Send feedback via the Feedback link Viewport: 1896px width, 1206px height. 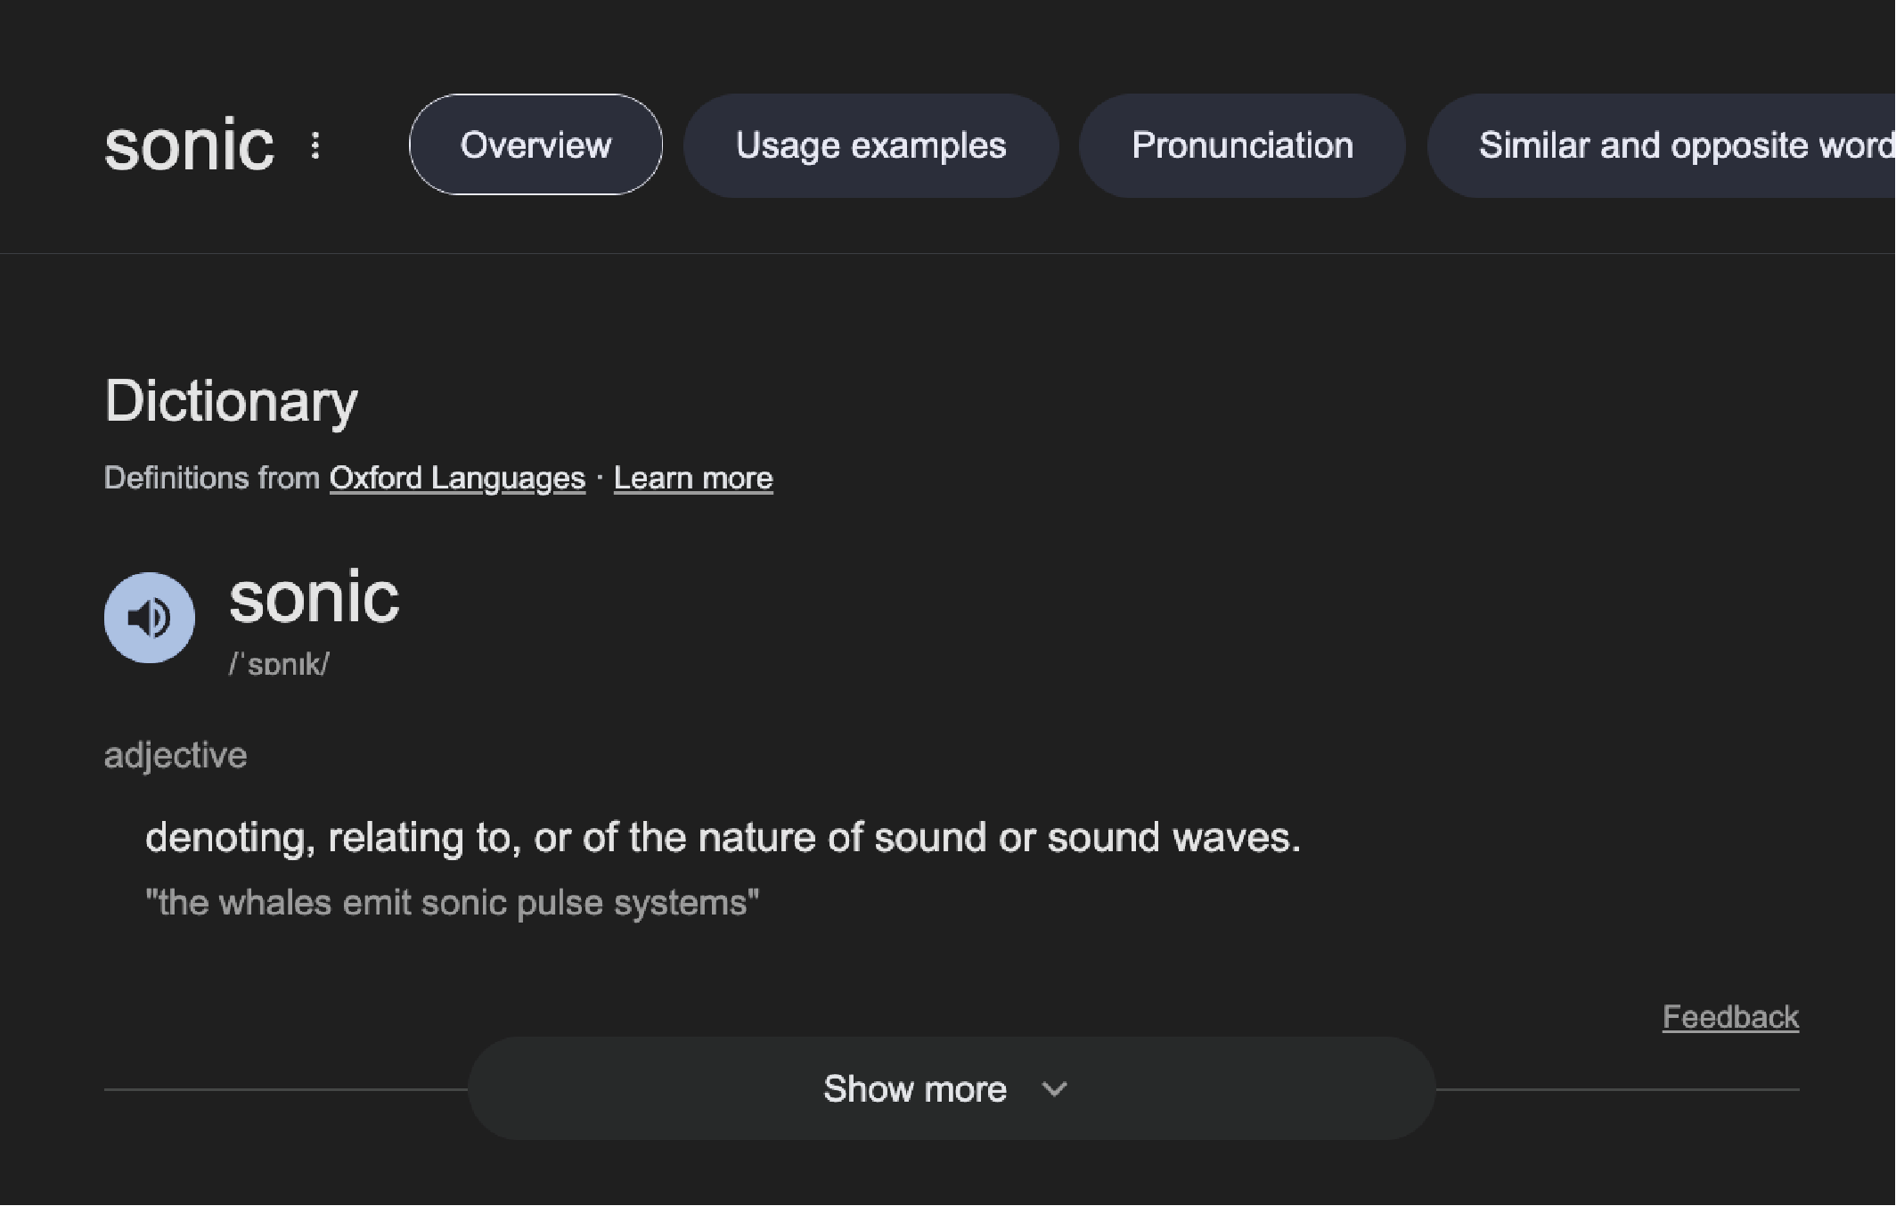click(1730, 1017)
